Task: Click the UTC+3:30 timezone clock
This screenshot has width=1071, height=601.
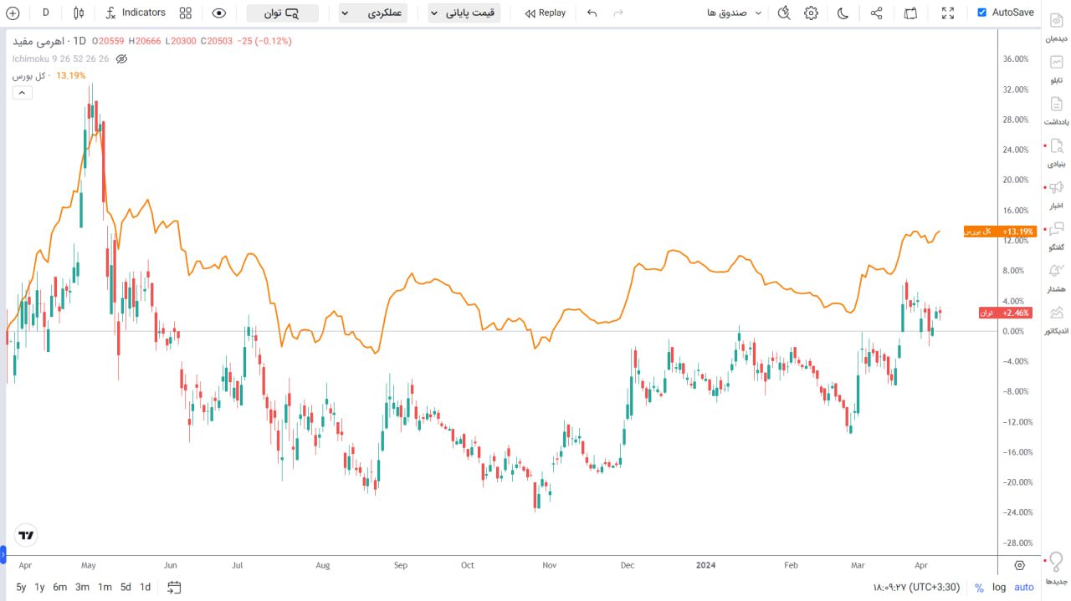Action: pyautogui.click(x=918, y=587)
